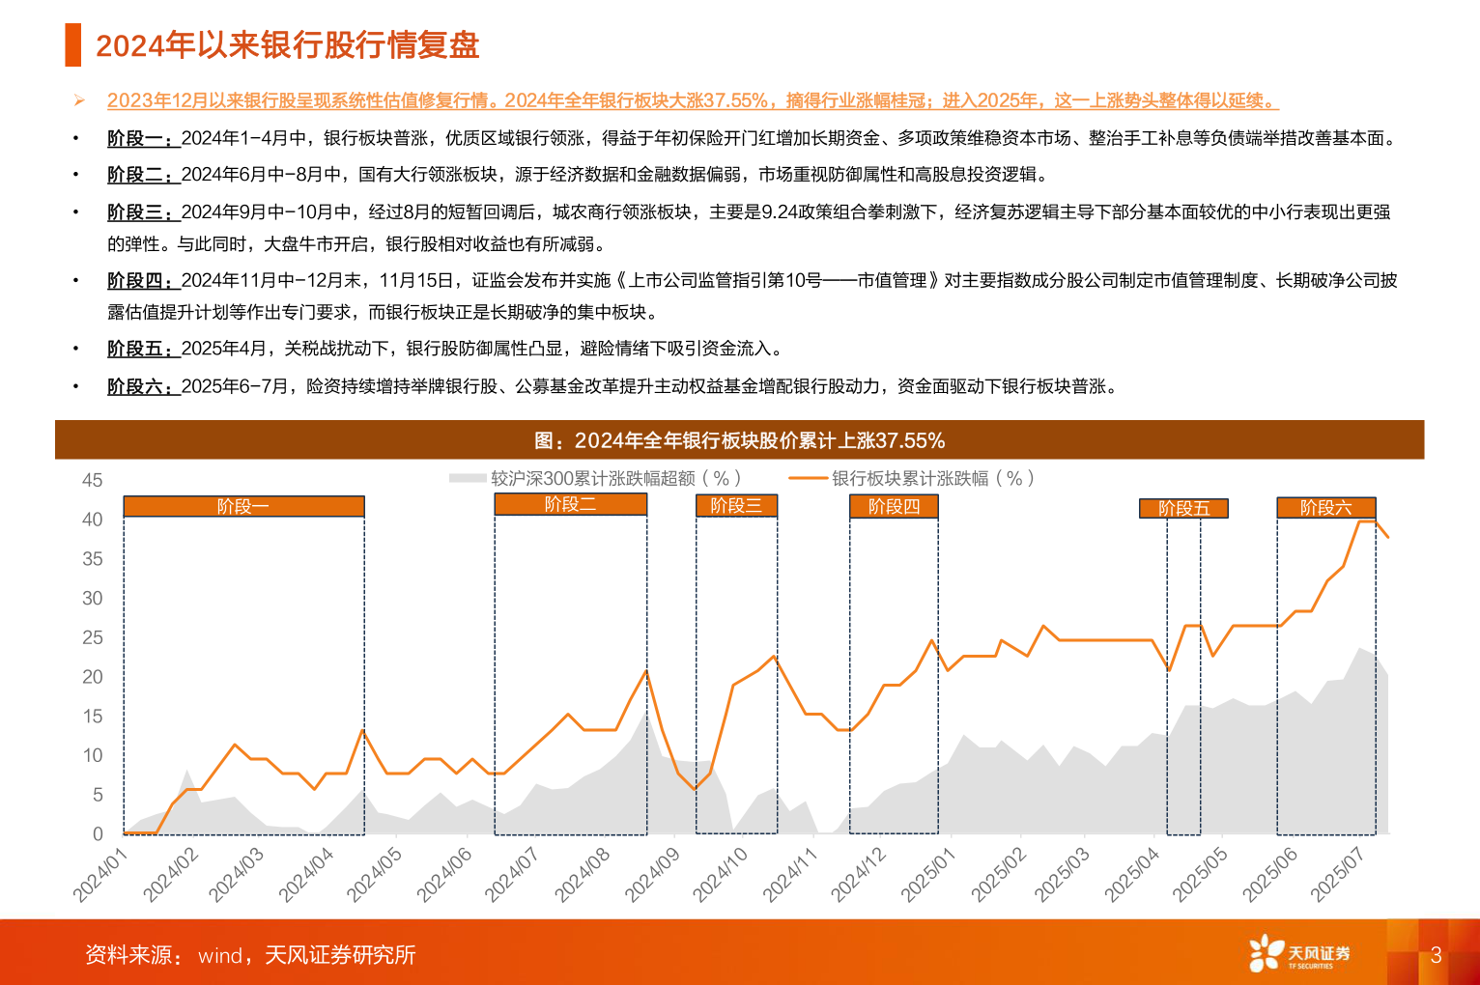Viewport: 1480px width, 985px height.
Task: Click the x-axis label 2025/06
Action: [1268, 875]
